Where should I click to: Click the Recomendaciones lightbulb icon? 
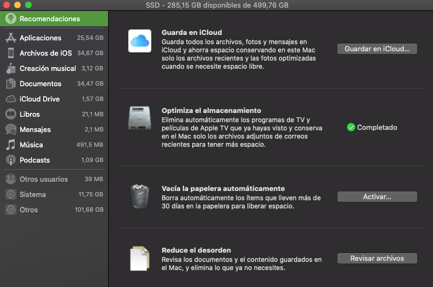pyautogui.click(x=11, y=19)
